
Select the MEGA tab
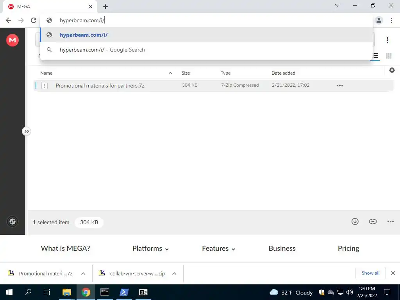coord(50,7)
